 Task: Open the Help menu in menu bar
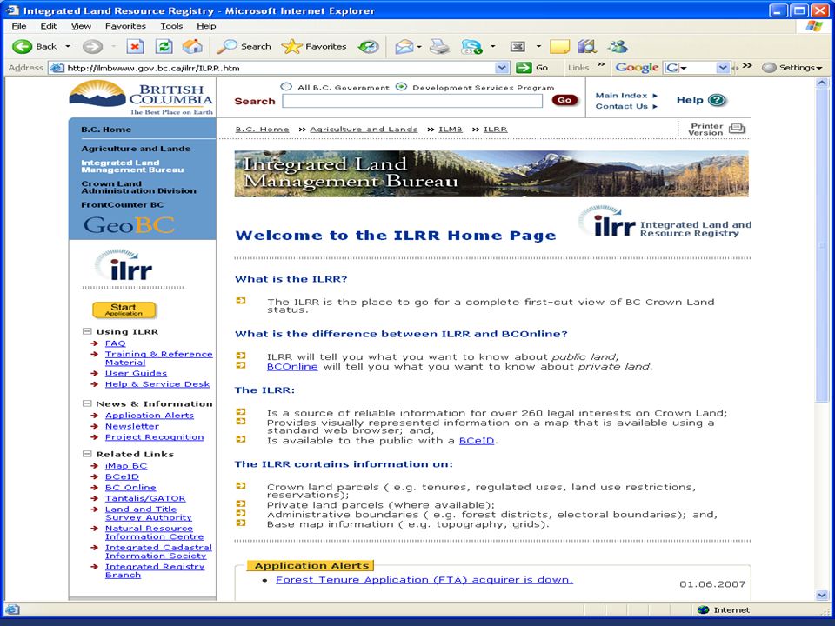[x=207, y=26]
